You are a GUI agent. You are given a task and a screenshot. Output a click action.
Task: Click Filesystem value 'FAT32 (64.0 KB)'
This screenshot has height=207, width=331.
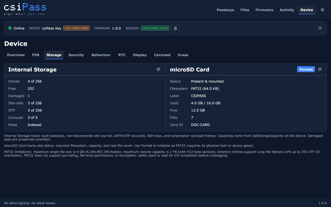pos(205,88)
